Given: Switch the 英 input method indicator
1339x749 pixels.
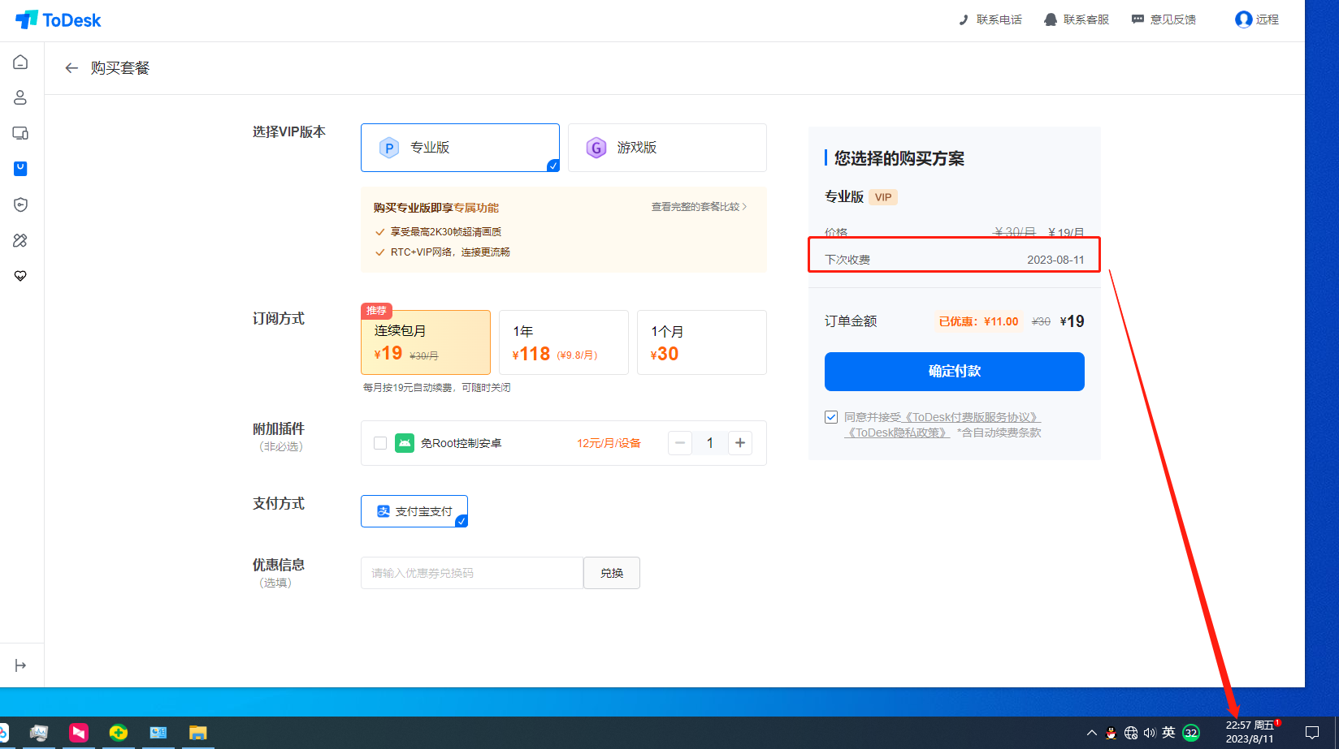Looking at the screenshot, I should tap(1169, 732).
